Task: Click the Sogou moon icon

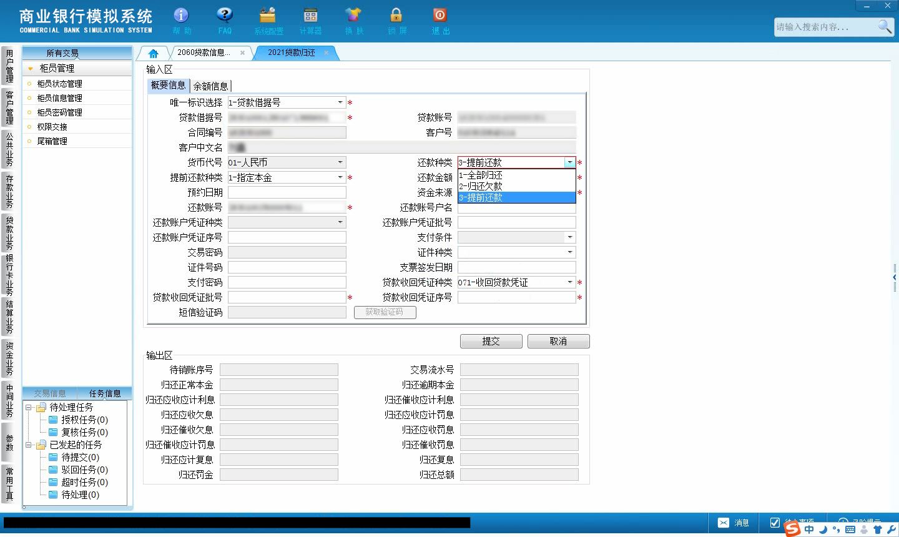Action: click(823, 530)
